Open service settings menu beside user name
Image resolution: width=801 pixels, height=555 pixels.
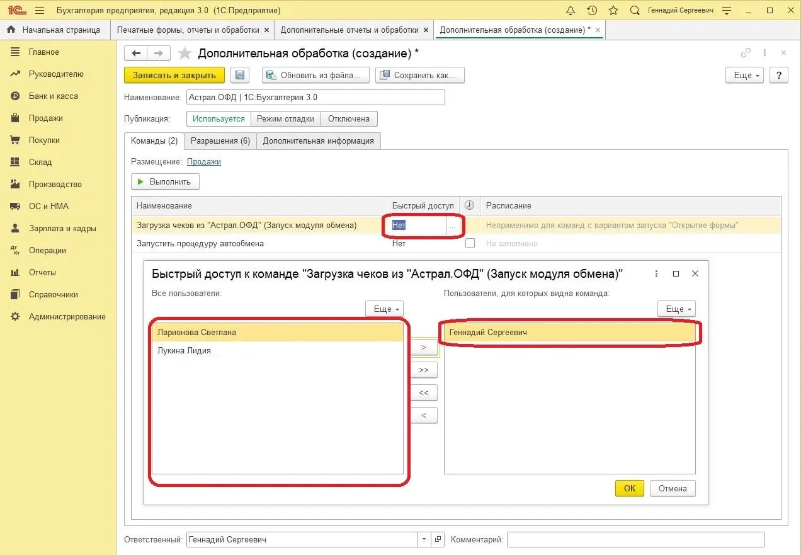[727, 11]
